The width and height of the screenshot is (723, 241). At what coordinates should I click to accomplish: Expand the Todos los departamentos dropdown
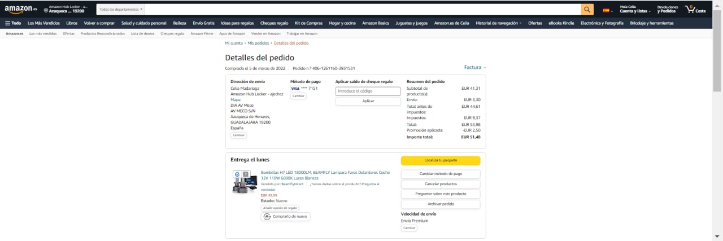[121, 10]
